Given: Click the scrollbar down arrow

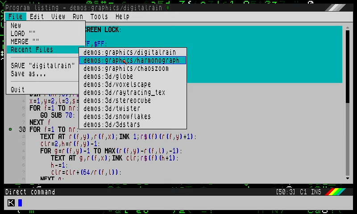Looking at the screenshot, I should [x=348, y=178].
